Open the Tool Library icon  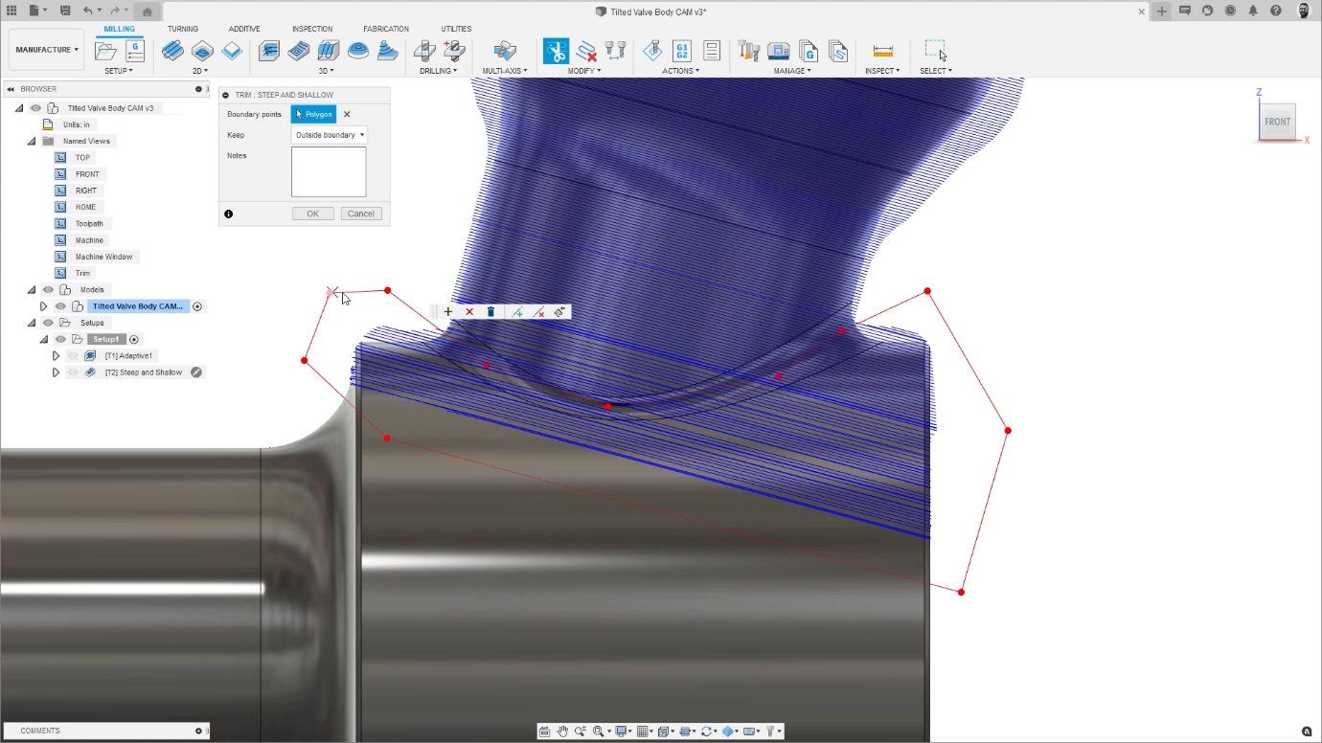(749, 51)
